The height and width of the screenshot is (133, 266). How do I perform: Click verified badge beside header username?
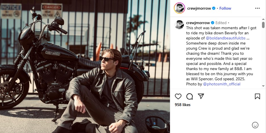214,8
